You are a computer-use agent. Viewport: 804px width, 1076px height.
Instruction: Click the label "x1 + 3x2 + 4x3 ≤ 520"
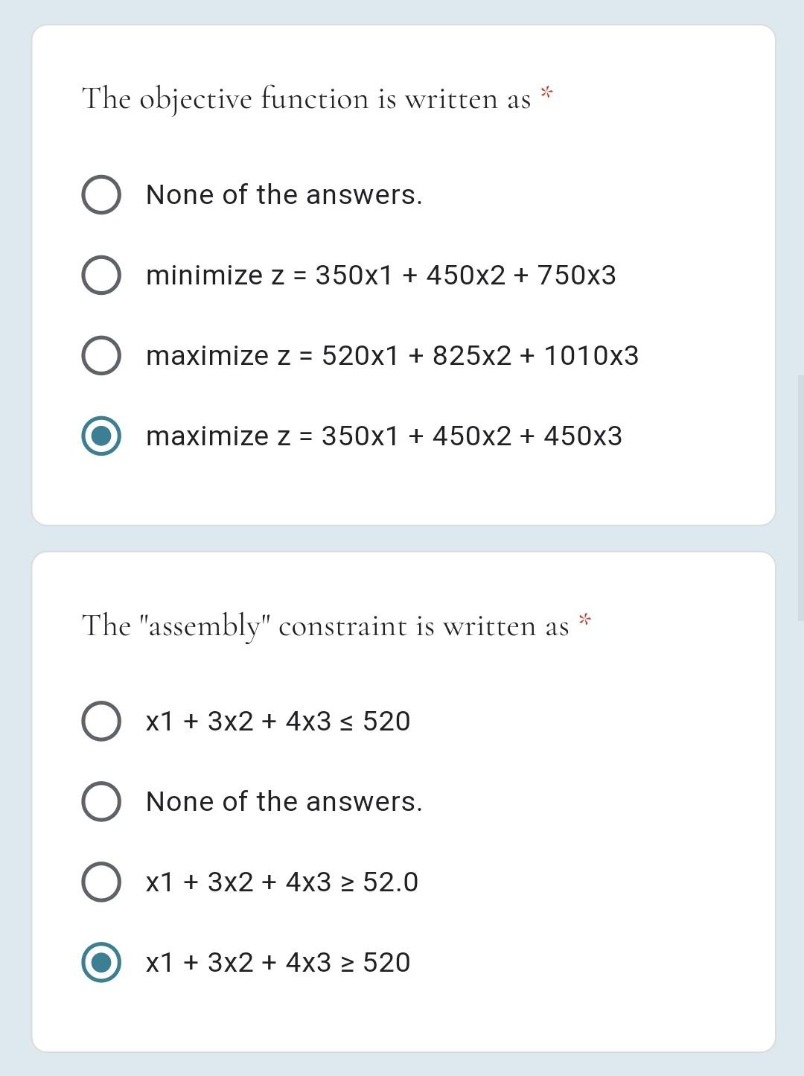coord(276,721)
